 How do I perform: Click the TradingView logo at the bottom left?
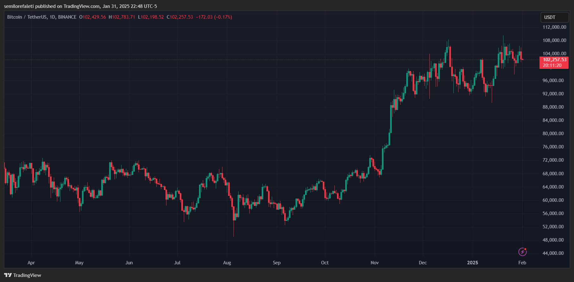pos(23,275)
